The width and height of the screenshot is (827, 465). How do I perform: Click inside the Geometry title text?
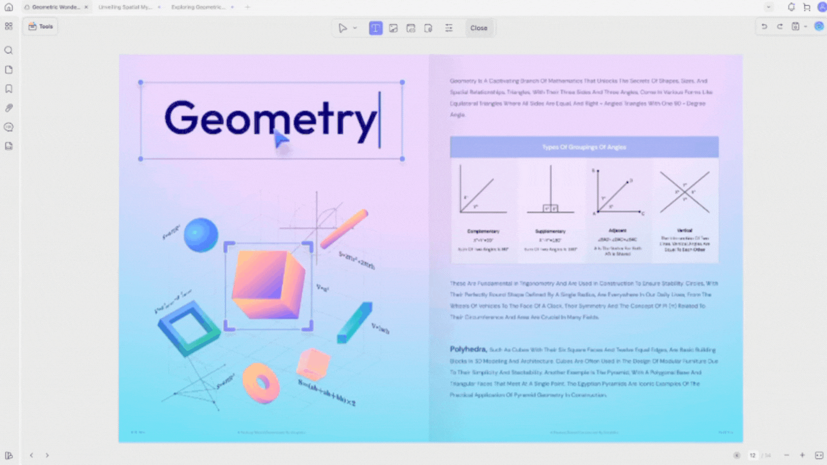[270, 120]
